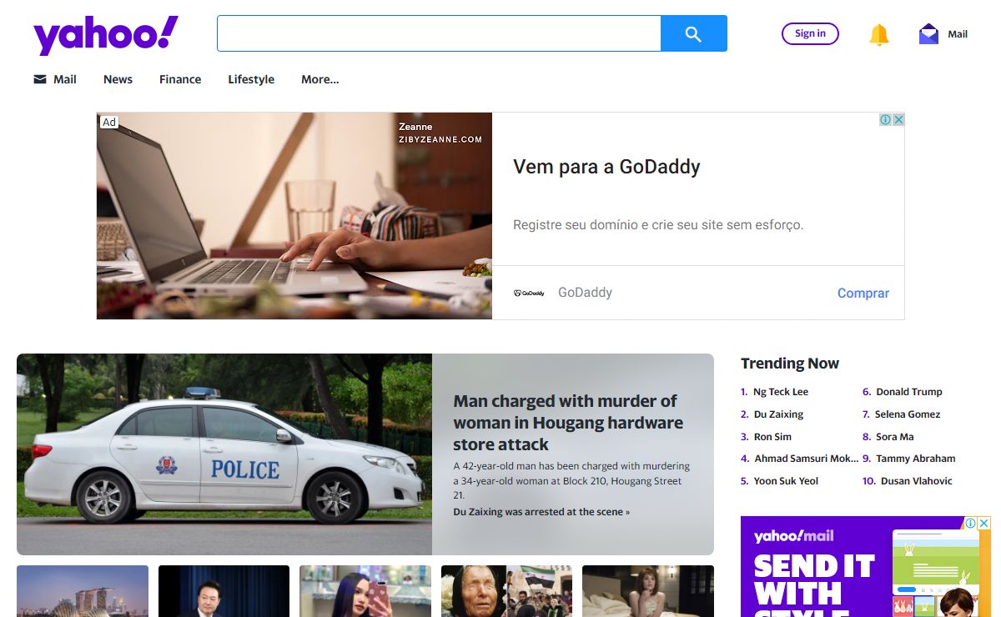The height and width of the screenshot is (617, 1001).
Task: Close the GoDaddy ad with X icon
Action: 898,120
